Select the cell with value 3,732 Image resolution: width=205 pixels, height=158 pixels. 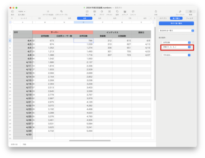45,131
